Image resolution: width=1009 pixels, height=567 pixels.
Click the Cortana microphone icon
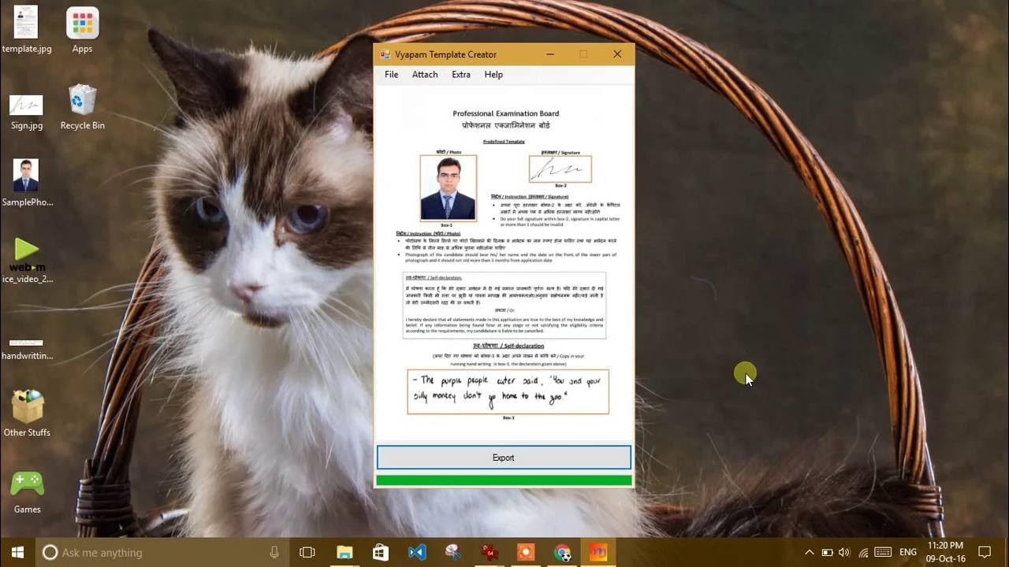tap(274, 553)
